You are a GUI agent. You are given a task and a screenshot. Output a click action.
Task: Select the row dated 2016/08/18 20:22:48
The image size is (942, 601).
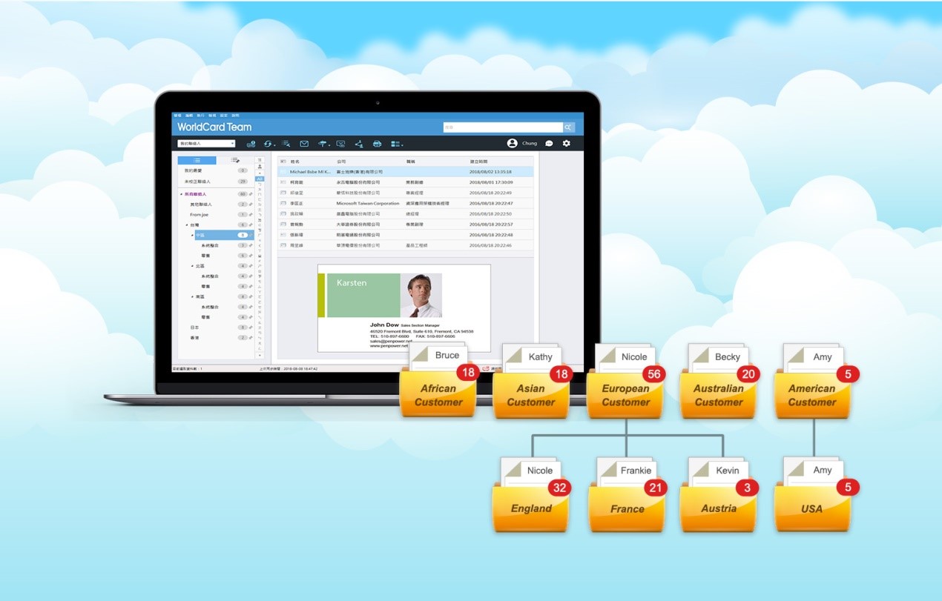click(406, 235)
